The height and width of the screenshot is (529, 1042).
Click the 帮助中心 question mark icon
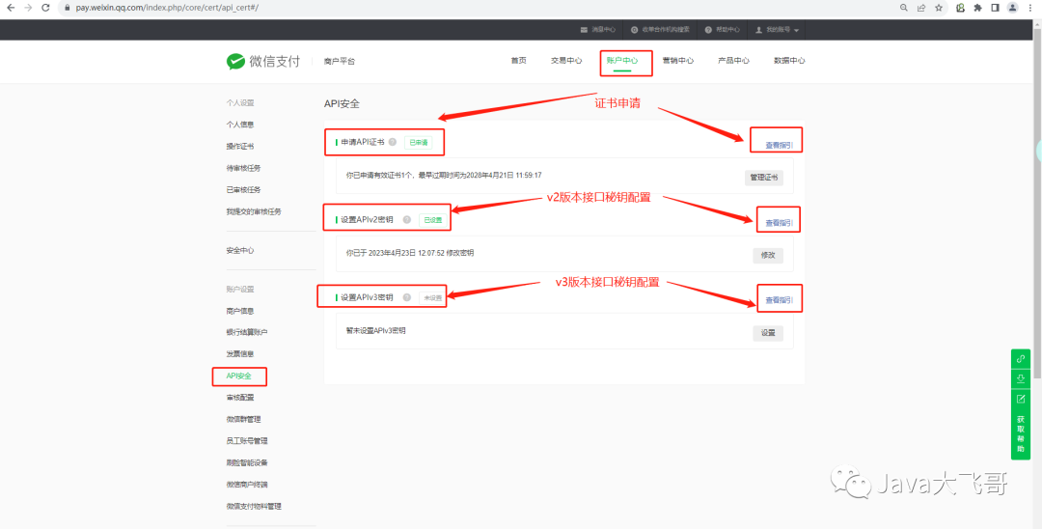point(708,30)
